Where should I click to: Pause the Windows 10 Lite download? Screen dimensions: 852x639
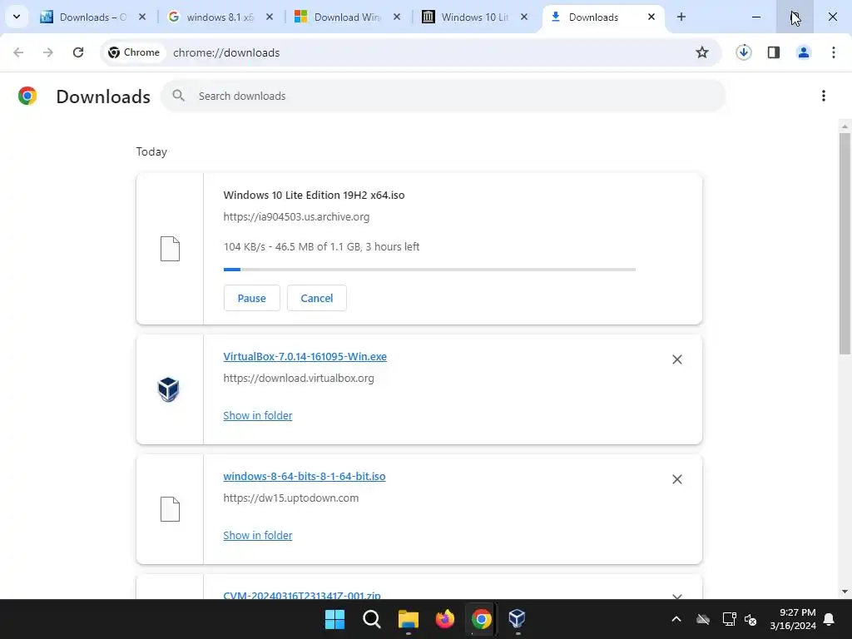pyautogui.click(x=251, y=298)
